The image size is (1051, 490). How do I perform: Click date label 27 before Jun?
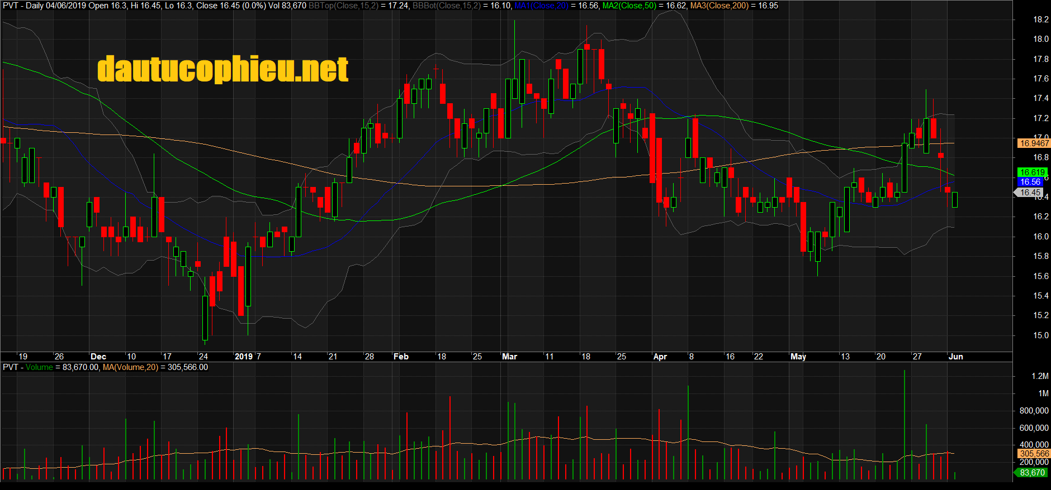pyautogui.click(x=917, y=357)
